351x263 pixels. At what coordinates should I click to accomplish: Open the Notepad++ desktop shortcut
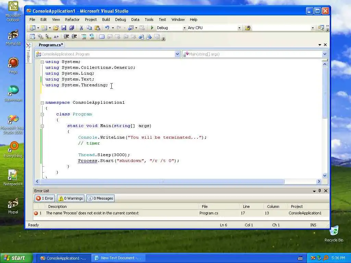tap(13, 178)
